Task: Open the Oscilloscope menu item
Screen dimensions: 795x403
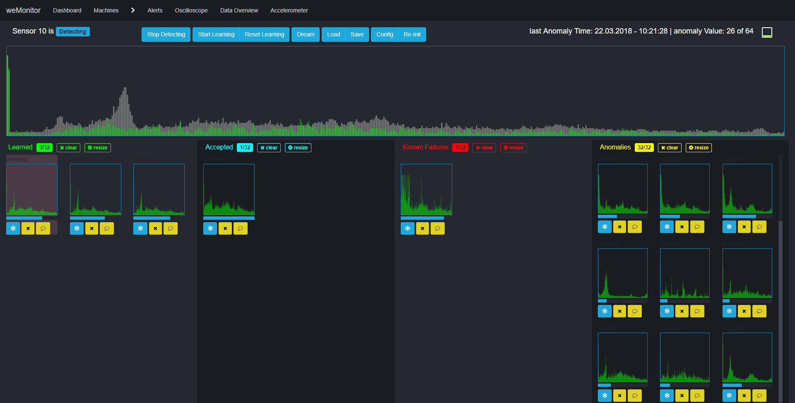Action: pos(191,10)
